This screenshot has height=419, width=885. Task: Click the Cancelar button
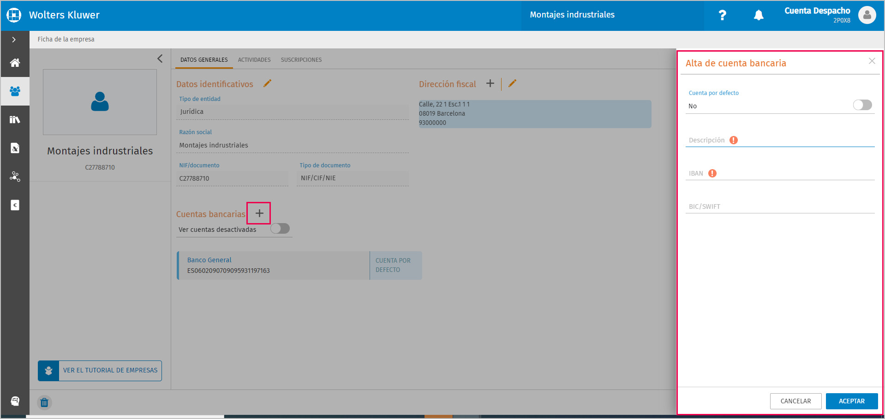tap(796, 401)
